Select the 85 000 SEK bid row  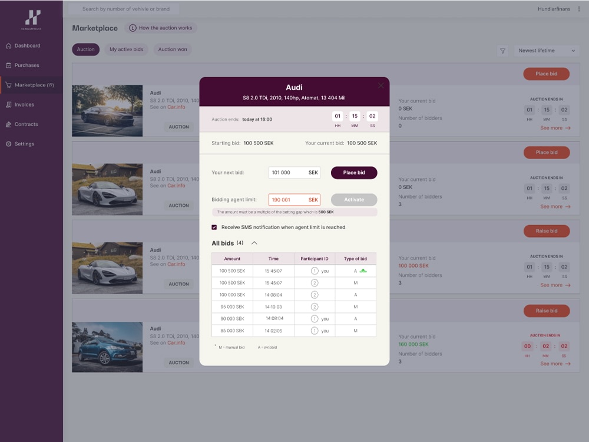pos(294,331)
